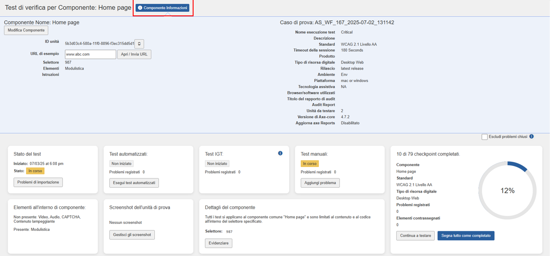Enable the Escludi problemi chiusi checkbox
The image size is (552, 256).
(484, 137)
